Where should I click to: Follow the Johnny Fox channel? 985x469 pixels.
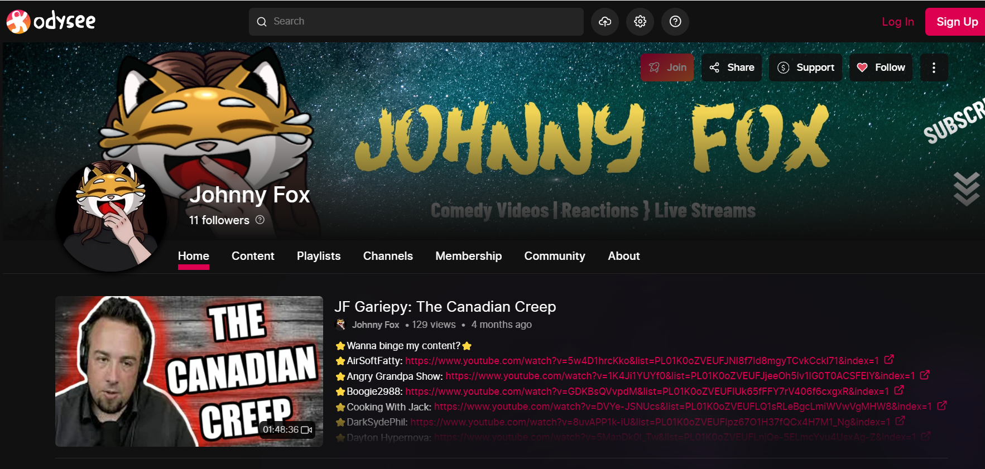tap(881, 67)
